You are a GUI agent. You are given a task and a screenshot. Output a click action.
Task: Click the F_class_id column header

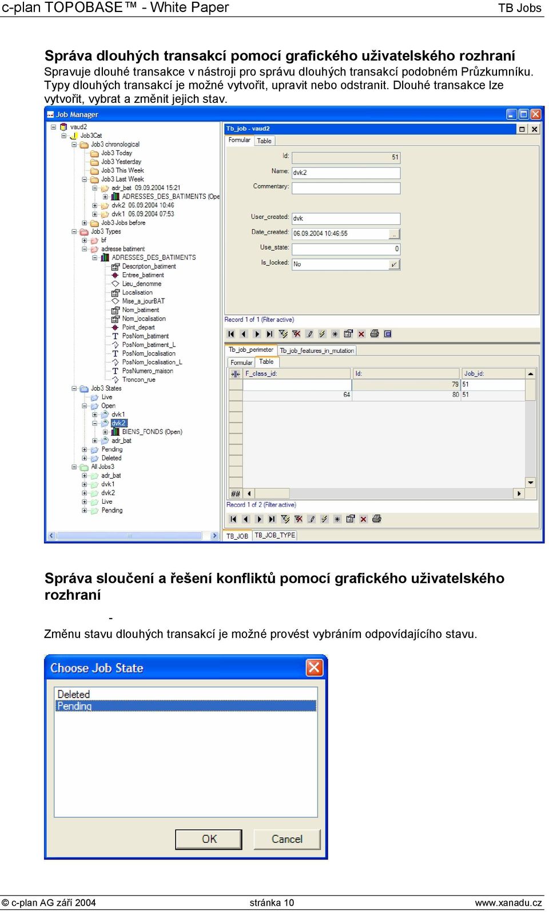(297, 374)
